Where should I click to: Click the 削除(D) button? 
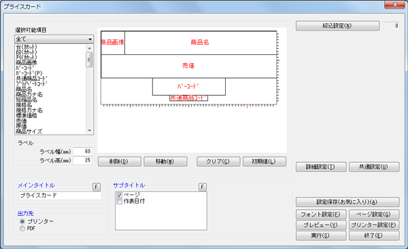point(120,161)
